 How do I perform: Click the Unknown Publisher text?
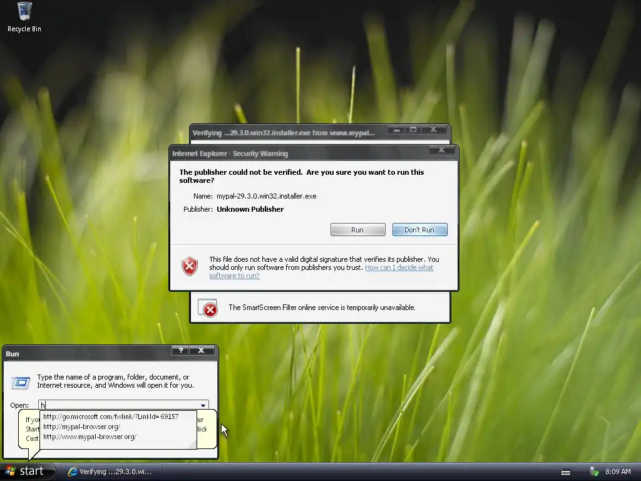point(250,209)
